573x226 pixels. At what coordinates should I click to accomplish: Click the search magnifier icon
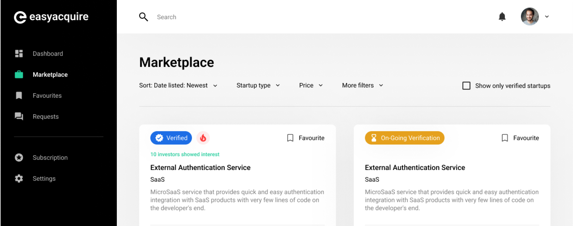tap(143, 17)
